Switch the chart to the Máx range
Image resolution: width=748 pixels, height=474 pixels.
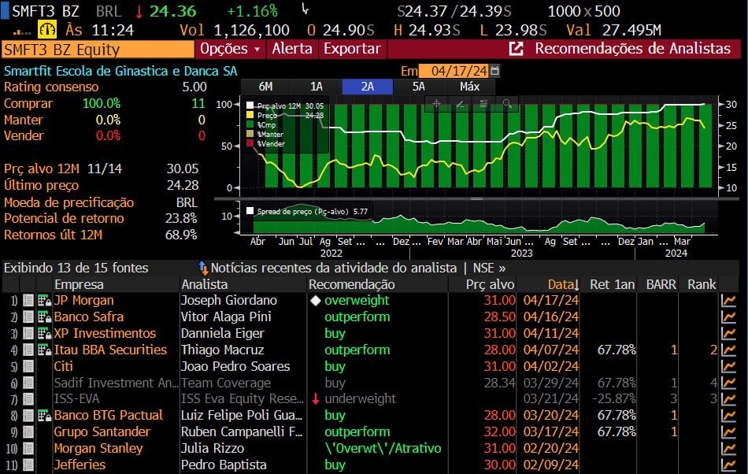tap(469, 87)
